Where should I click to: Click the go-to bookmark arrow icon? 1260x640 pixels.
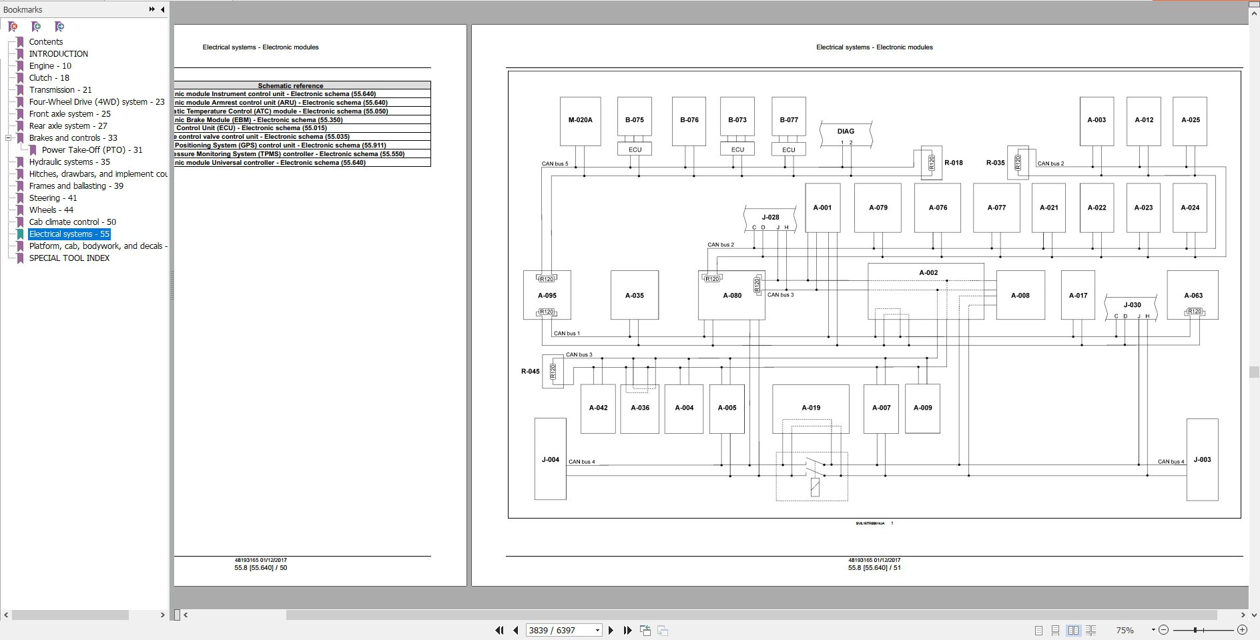(59, 27)
